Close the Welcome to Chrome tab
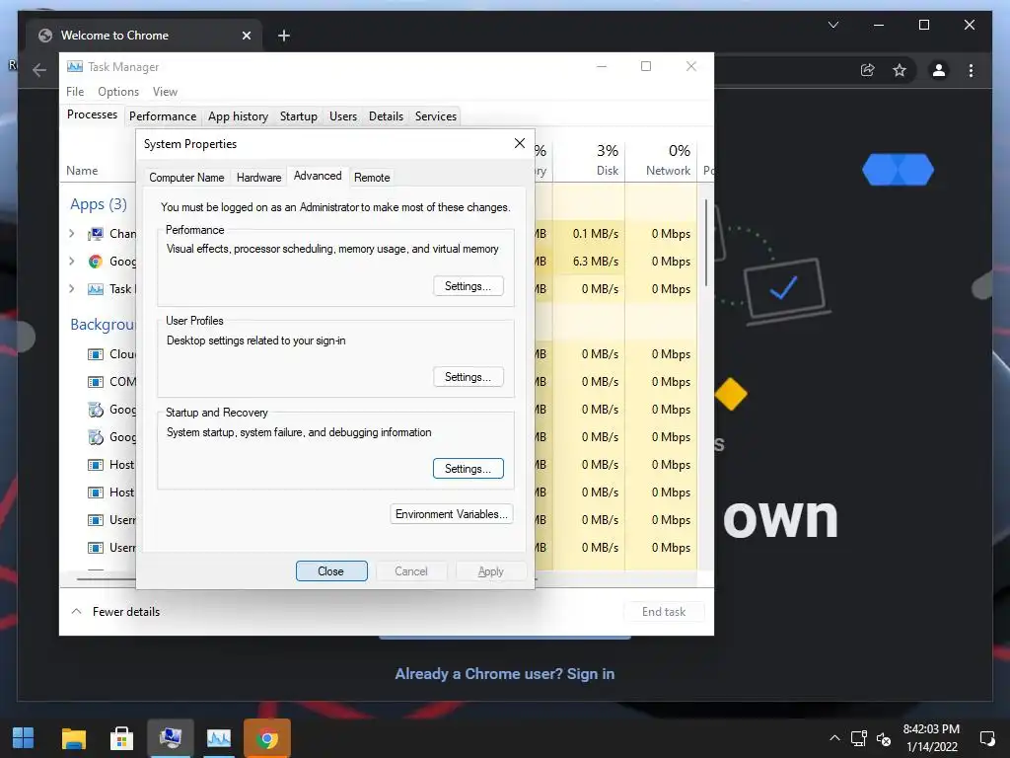This screenshot has height=758, width=1010. pos(246,36)
